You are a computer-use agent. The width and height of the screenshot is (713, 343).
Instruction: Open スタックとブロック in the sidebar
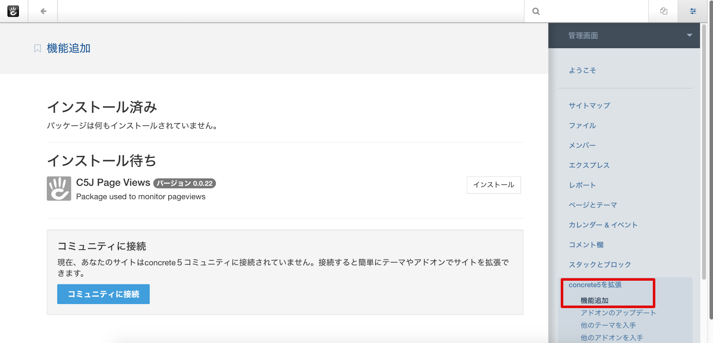click(600, 265)
